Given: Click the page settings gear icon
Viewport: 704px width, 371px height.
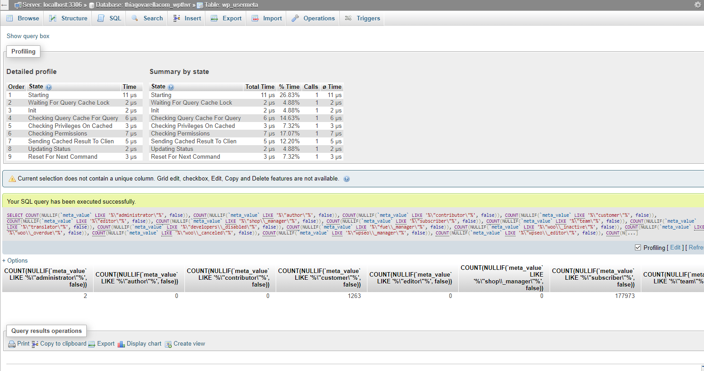Looking at the screenshot, I should coord(698,5).
